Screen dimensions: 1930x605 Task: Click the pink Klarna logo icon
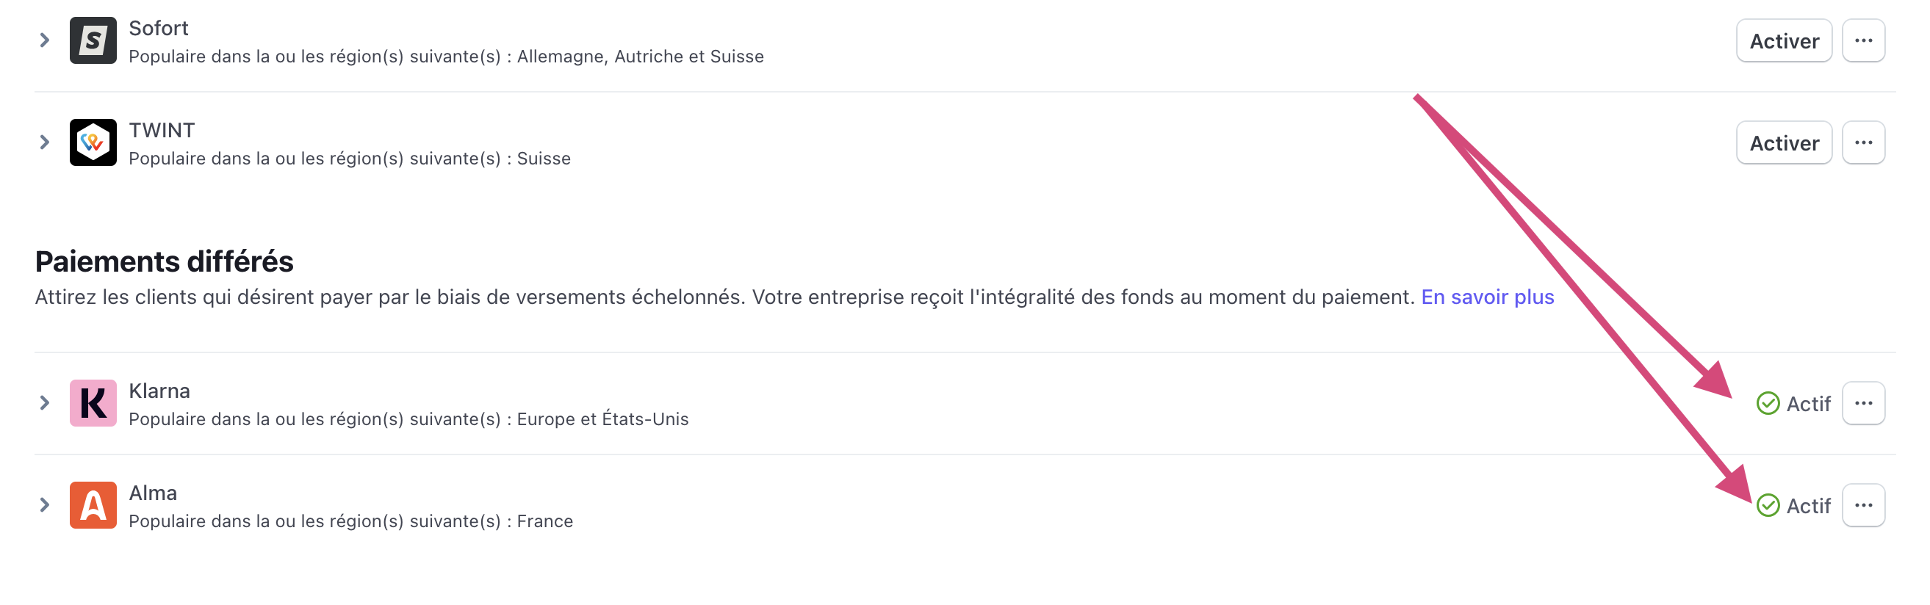click(93, 403)
